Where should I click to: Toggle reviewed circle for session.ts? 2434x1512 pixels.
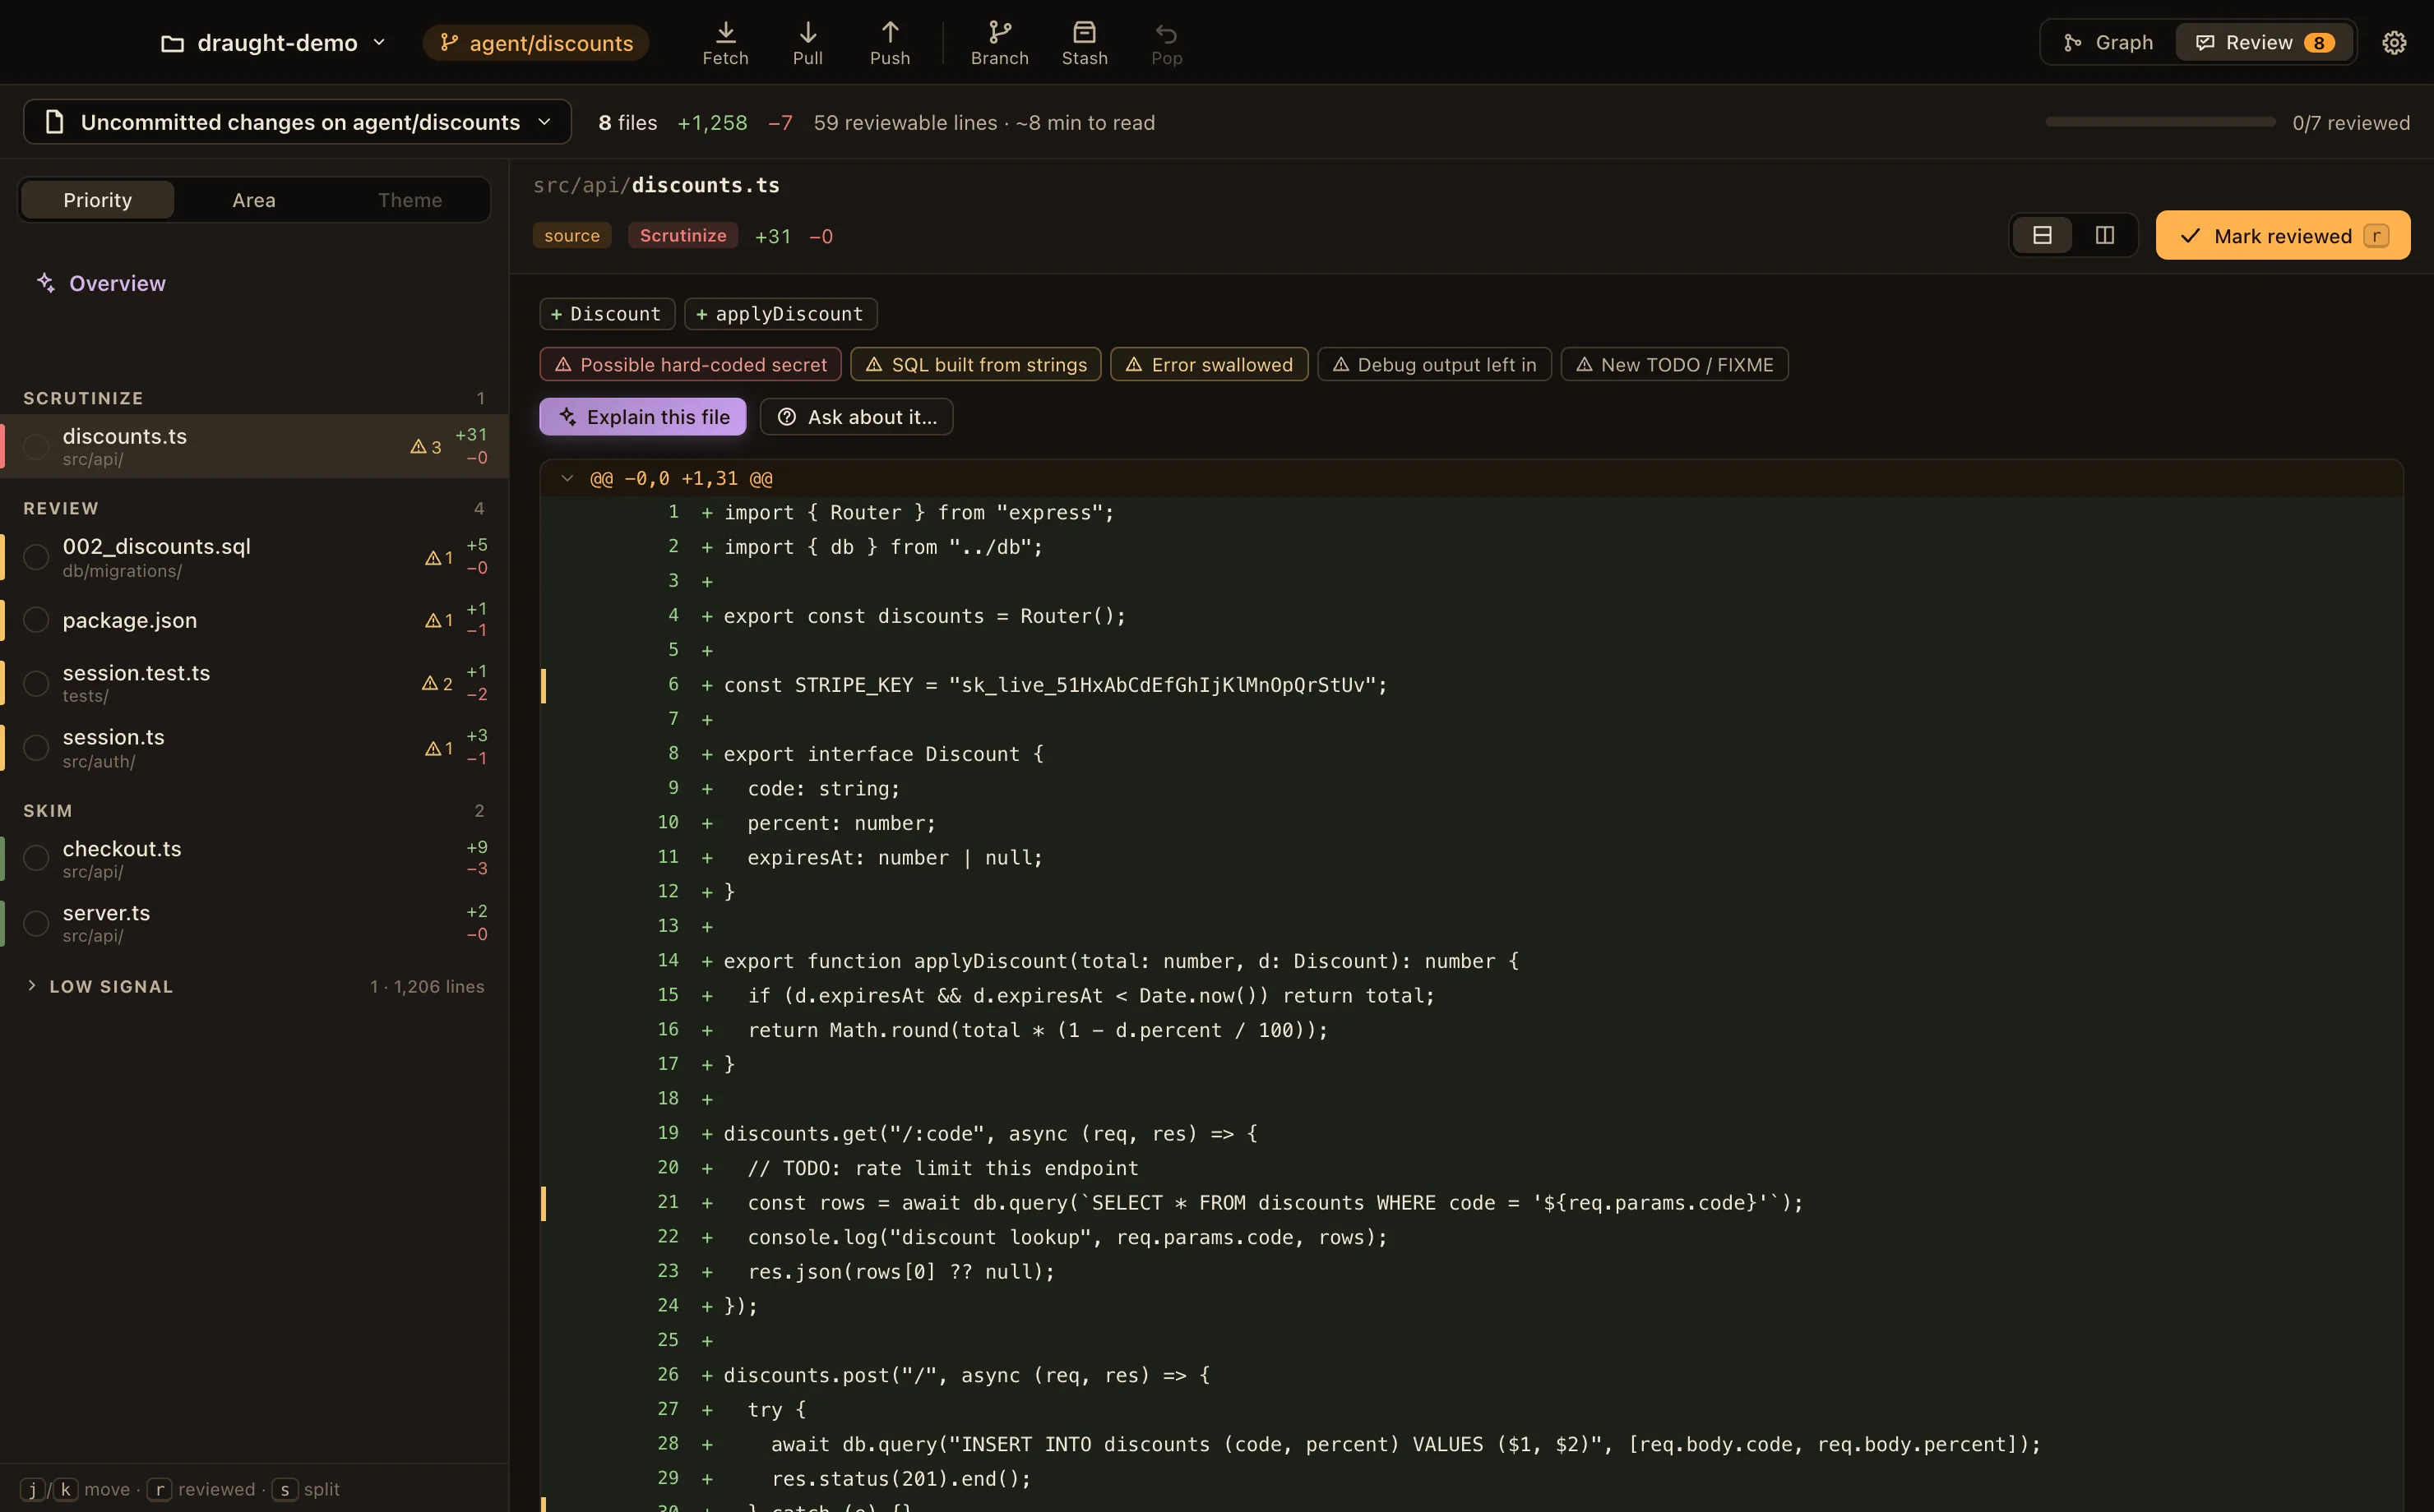[x=36, y=748]
